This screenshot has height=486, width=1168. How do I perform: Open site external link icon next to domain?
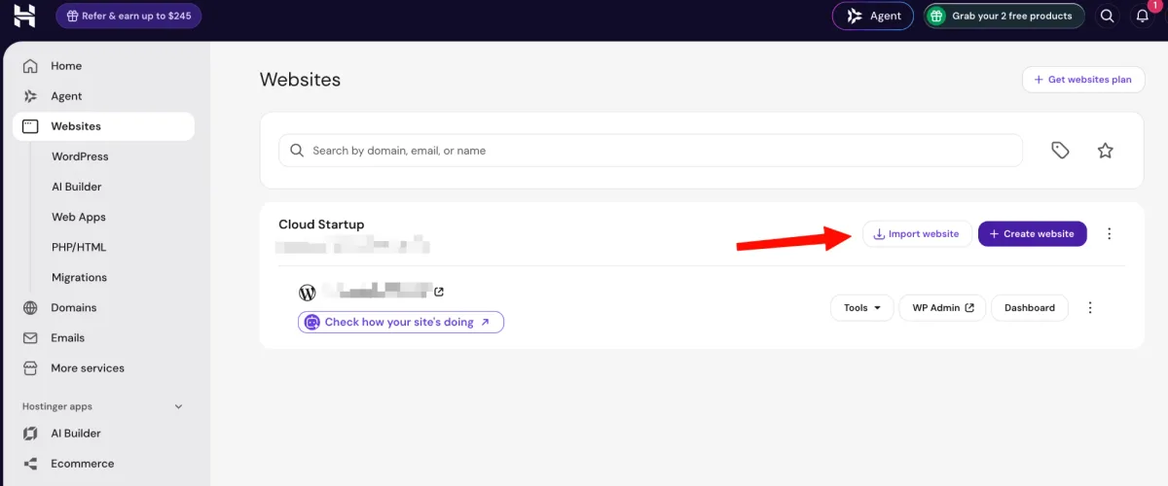(x=439, y=292)
